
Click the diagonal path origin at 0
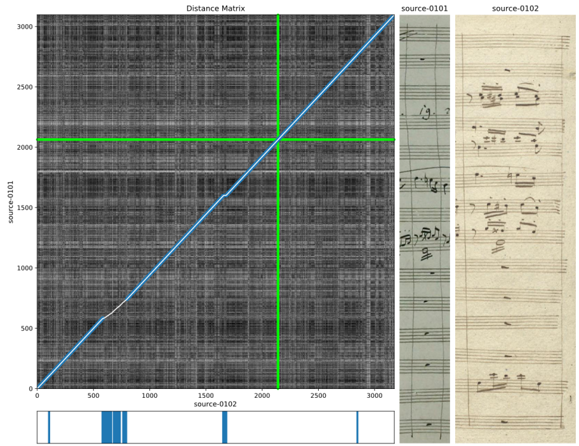(x=37, y=388)
